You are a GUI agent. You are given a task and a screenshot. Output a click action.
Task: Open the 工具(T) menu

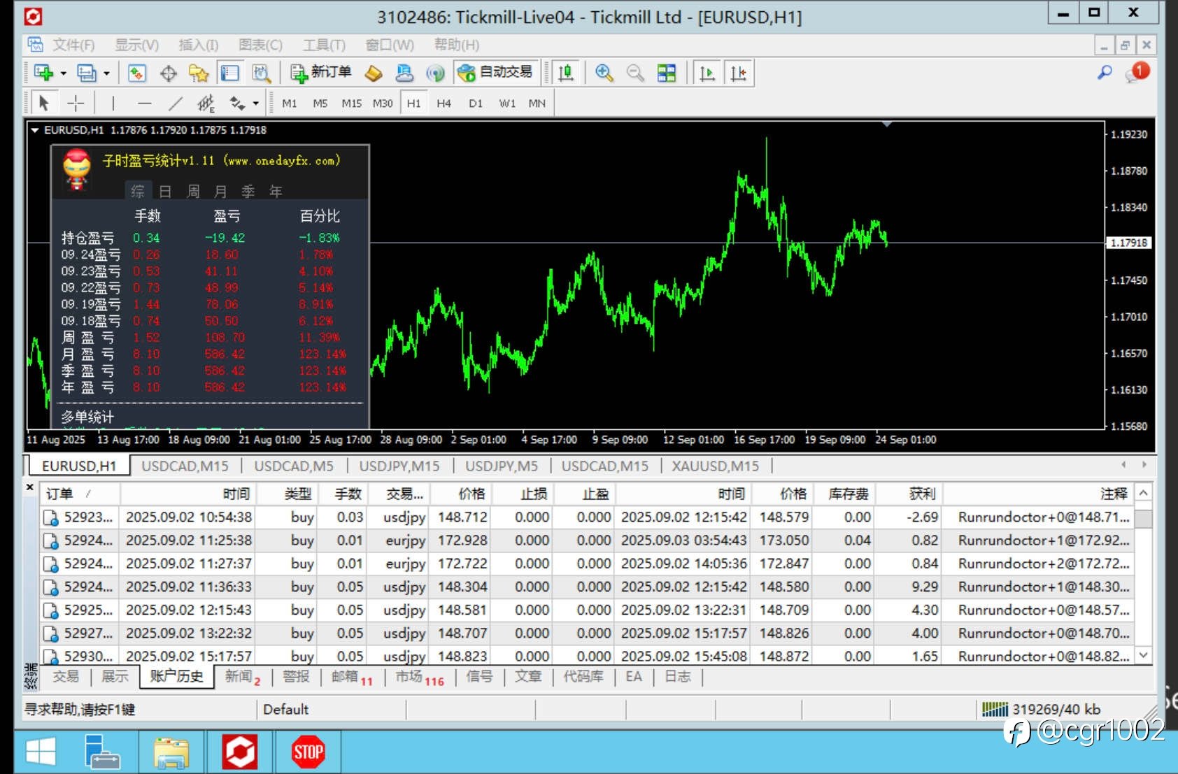coord(324,45)
